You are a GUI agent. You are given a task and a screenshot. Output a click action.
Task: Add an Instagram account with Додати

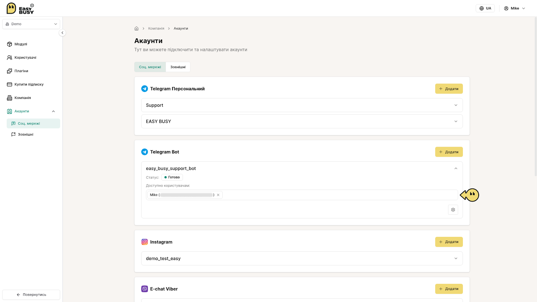(x=449, y=242)
